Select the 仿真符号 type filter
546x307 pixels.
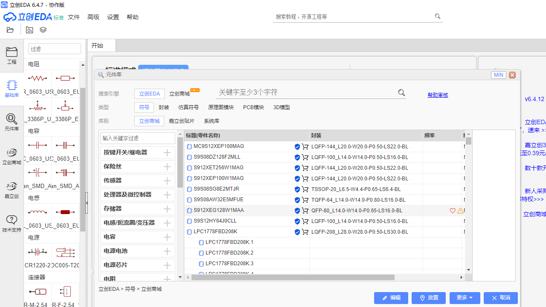pyautogui.click(x=189, y=107)
